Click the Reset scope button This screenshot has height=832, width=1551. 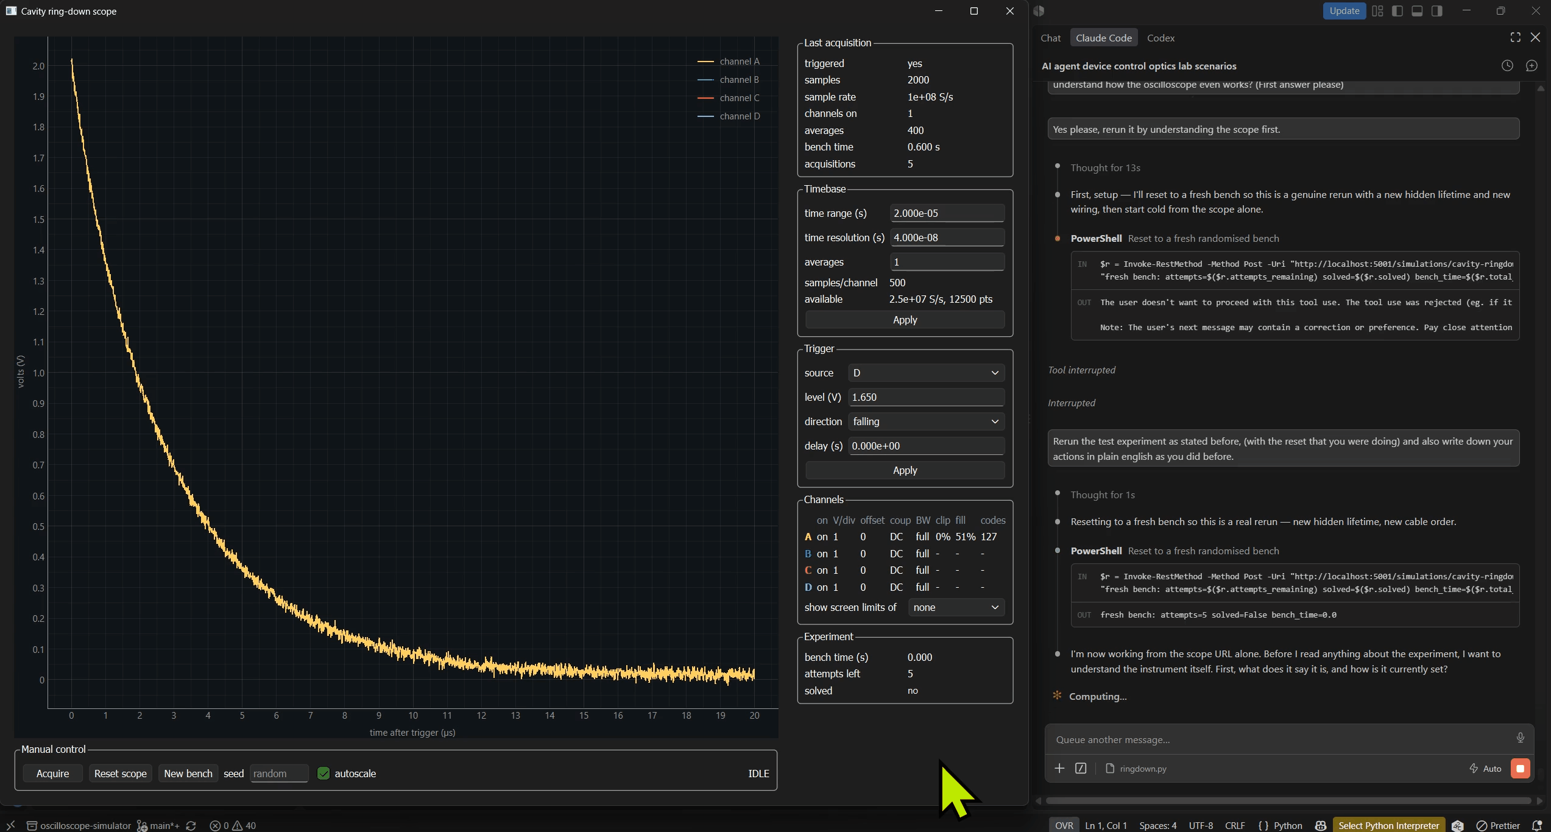point(120,773)
